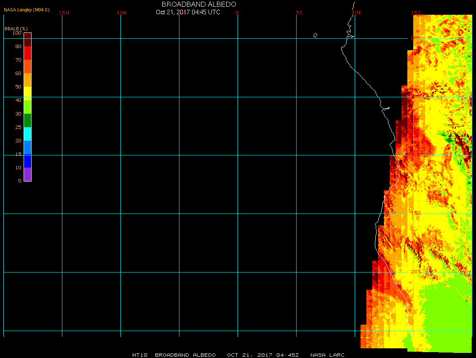Click the 15S latitude label
Image resolution: width=476 pixels, height=358 pixels.
(x=416, y=213)
